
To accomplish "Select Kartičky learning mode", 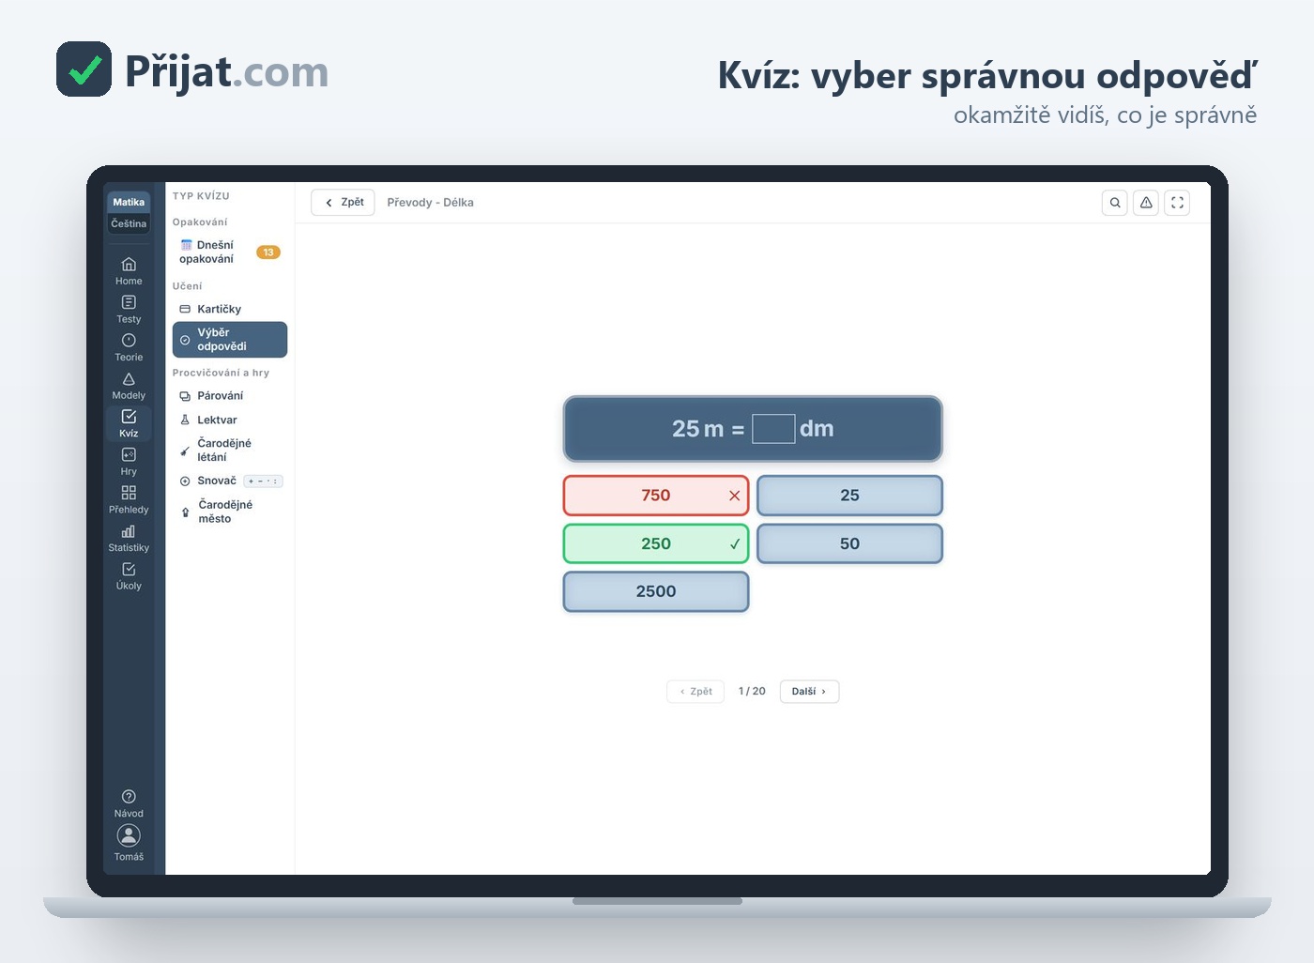I will (230, 309).
